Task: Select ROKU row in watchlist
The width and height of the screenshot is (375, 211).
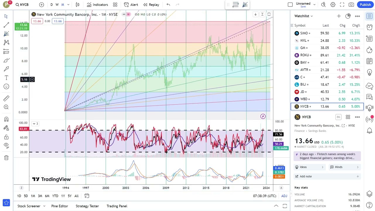Action: (327, 55)
